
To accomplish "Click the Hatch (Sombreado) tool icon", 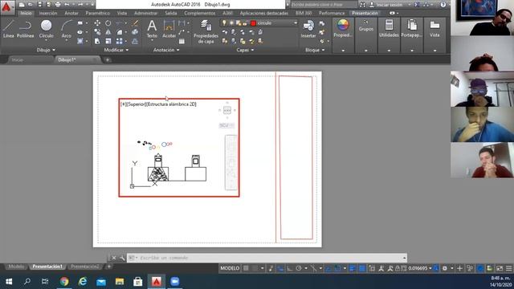I will (80, 41).
